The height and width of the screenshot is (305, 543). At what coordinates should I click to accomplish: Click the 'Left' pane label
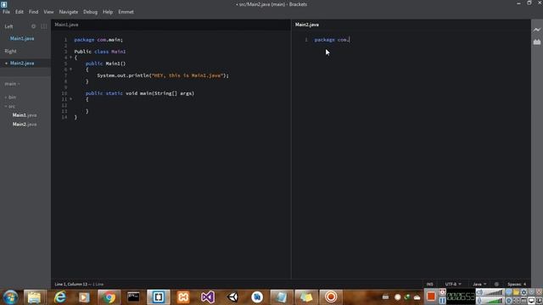[x=9, y=26]
